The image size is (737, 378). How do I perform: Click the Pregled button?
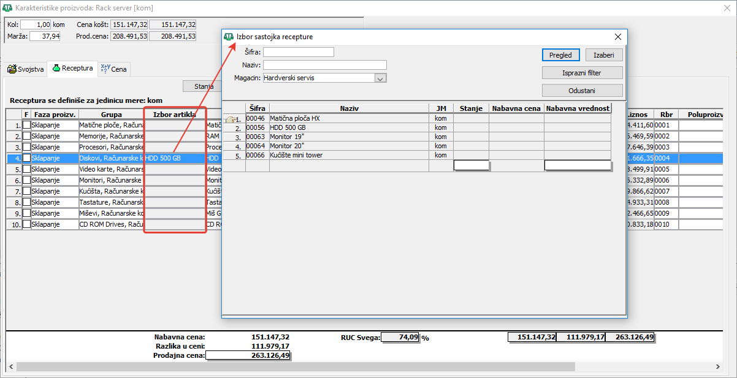(560, 55)
